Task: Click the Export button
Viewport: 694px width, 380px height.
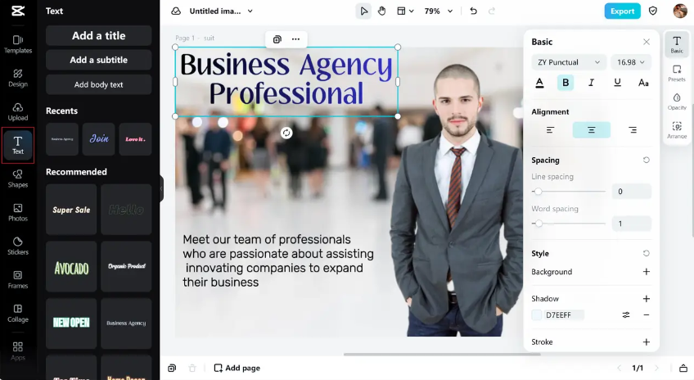Action: pyautogui.click(x=622, y=11)
